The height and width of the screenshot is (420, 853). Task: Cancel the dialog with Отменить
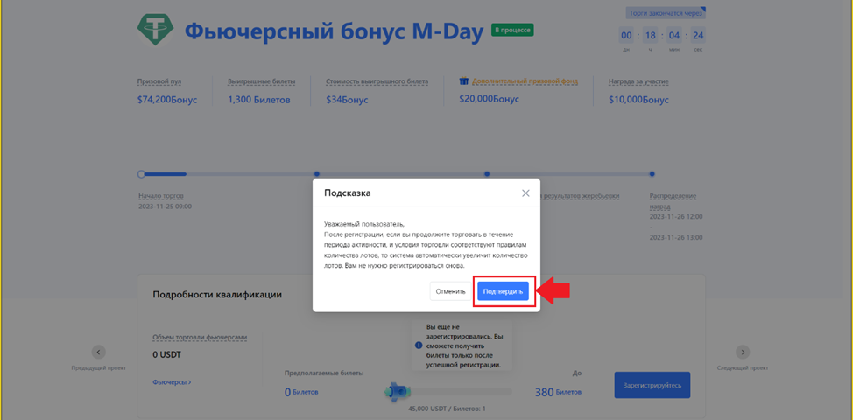coord(450,291)
